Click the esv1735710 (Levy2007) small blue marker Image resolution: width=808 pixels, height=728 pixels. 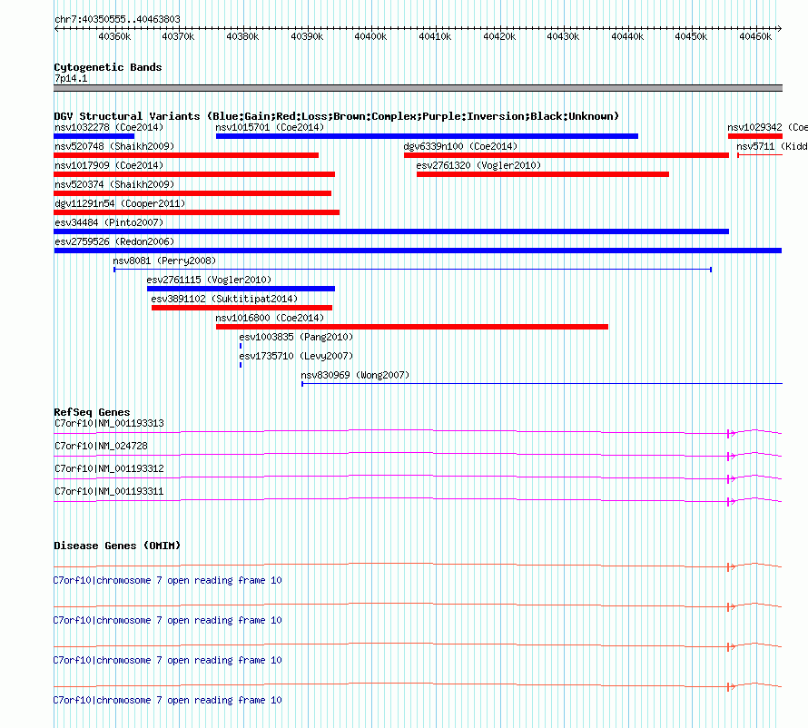[x=241, y=365]
